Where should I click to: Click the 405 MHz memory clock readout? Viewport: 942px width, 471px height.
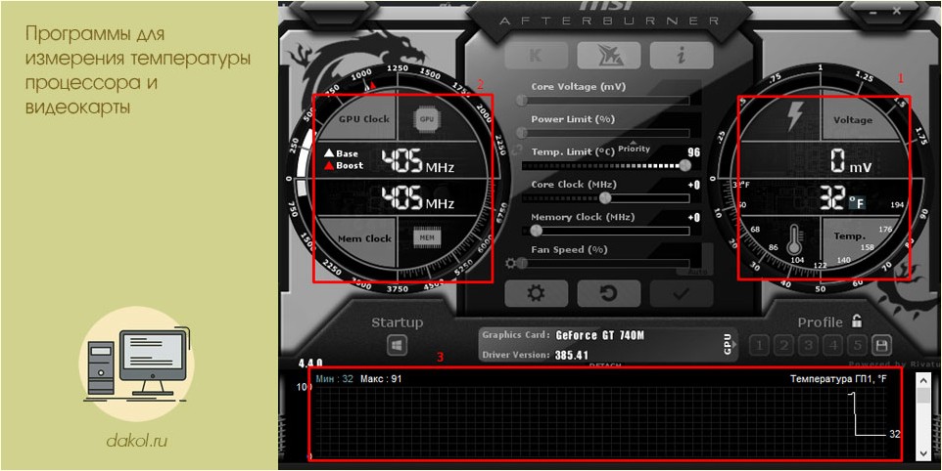(x=417, y=197)
